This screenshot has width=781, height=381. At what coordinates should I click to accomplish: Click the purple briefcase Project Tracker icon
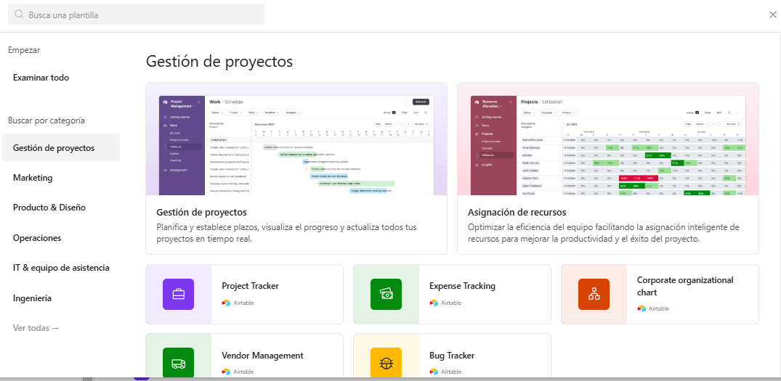coord(178,294)
